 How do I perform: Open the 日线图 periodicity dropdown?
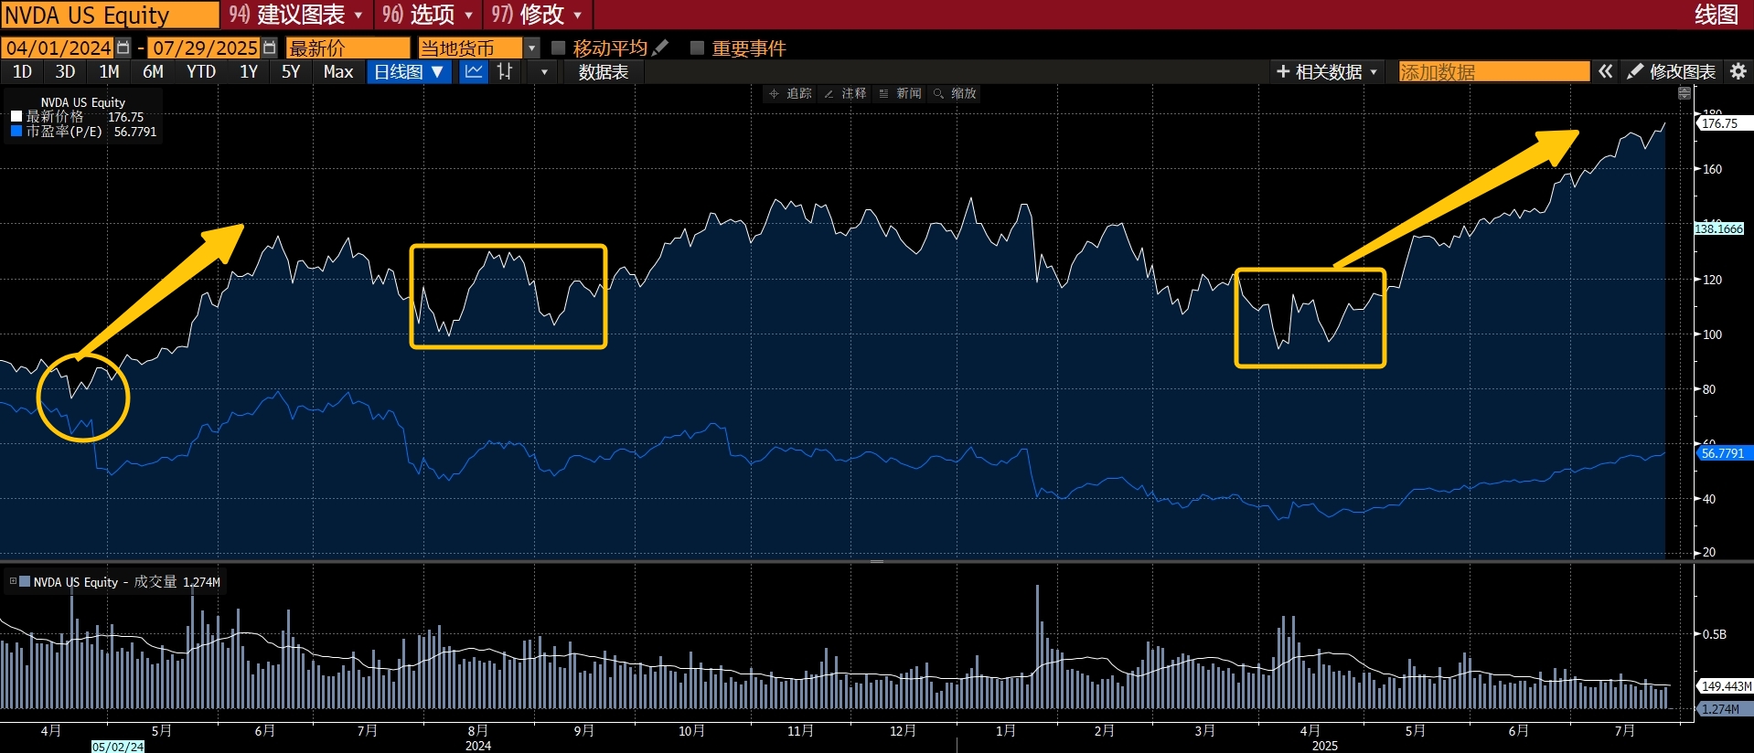click(409, 71)
